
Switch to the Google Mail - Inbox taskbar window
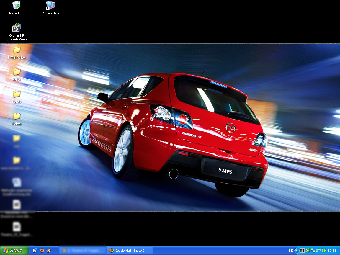click(130, 251)
